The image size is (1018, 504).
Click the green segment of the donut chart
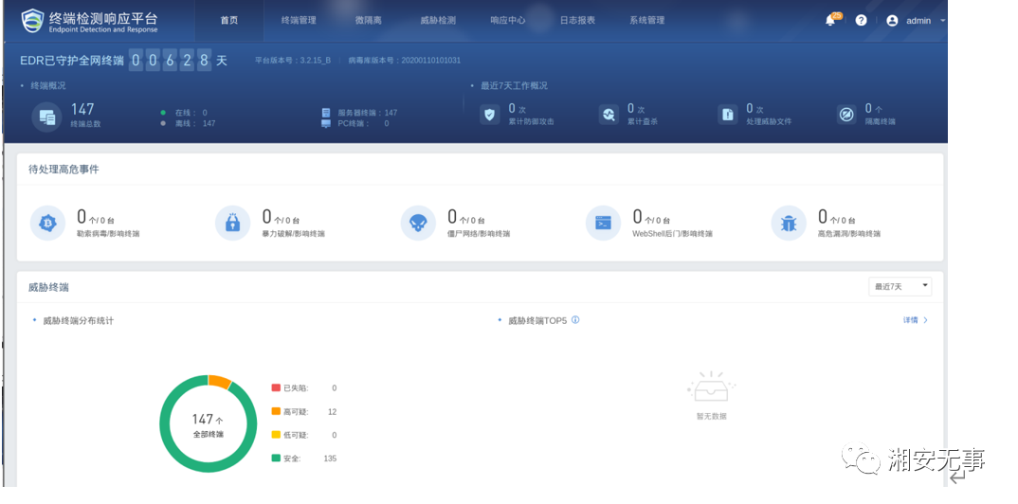coord(165,423)
